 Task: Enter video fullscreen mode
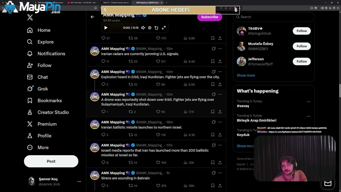pos(164,28)
